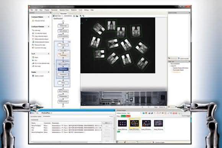Click the Copy selected step(s) icon
This screenshot has height=148, width=222.
point(33,36)
